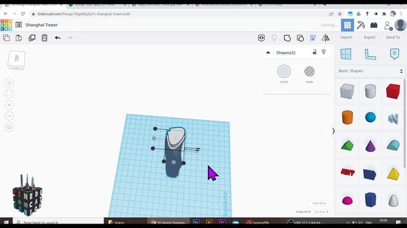
Task: Invite people with the add-user icon
Action: (388, 25)
